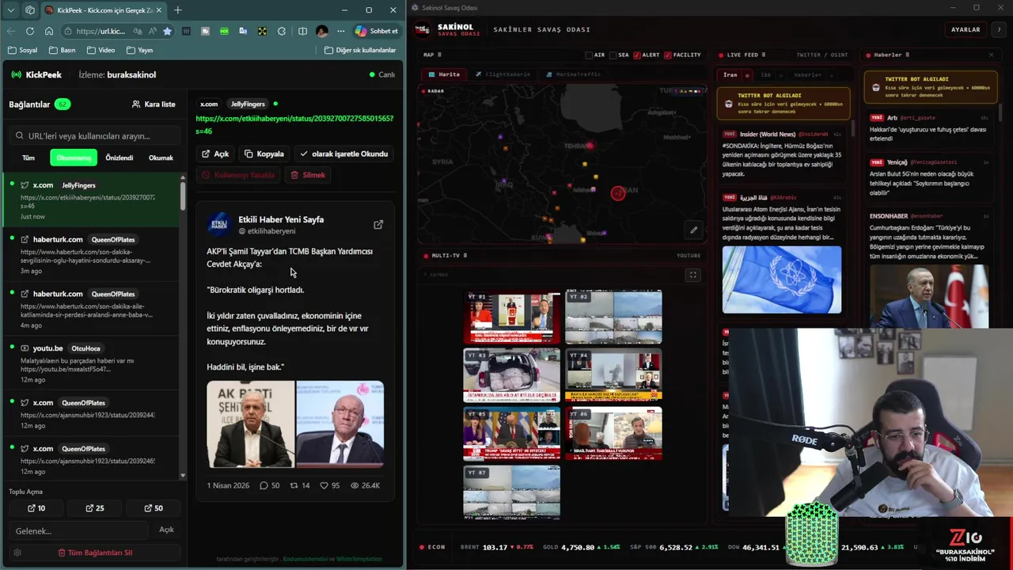Click the help question mark button
Image resolution: width=1013 pixels, height=570 pixels.
pyautogui.click(x=1000, y=29)
